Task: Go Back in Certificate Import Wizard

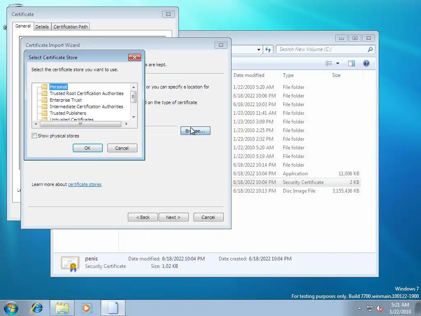Action: coord(143,217)
